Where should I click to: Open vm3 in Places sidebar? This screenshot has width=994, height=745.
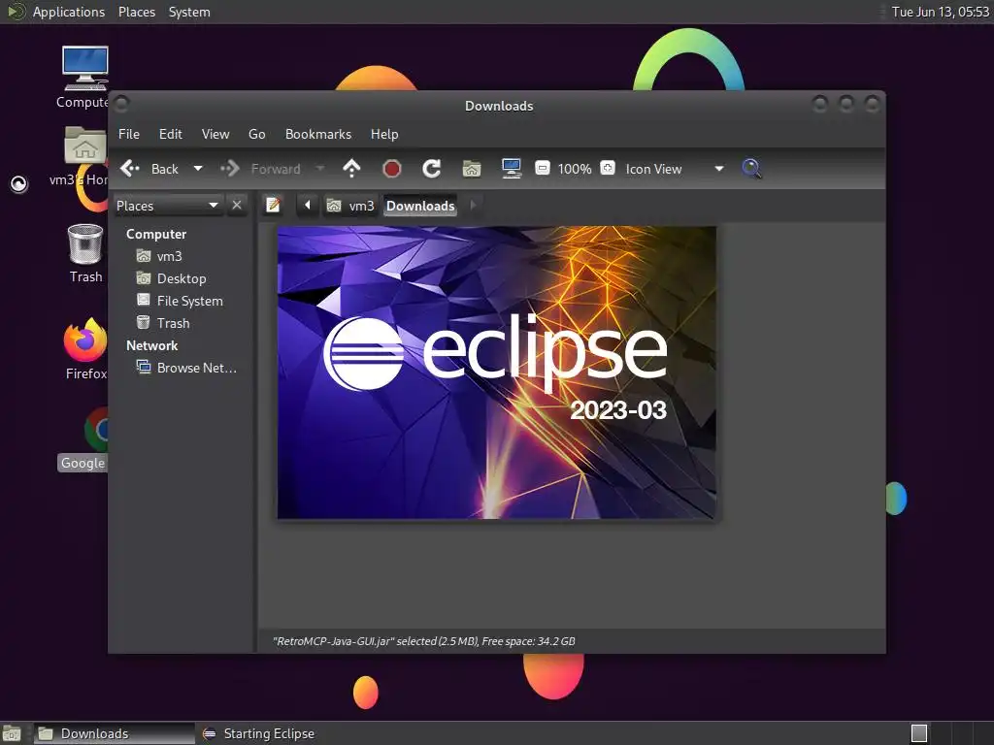pos(169,256)
